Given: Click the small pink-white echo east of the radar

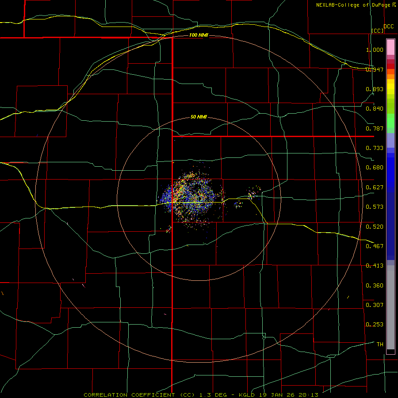Looking at the screenshot, I should click(253, 193).
